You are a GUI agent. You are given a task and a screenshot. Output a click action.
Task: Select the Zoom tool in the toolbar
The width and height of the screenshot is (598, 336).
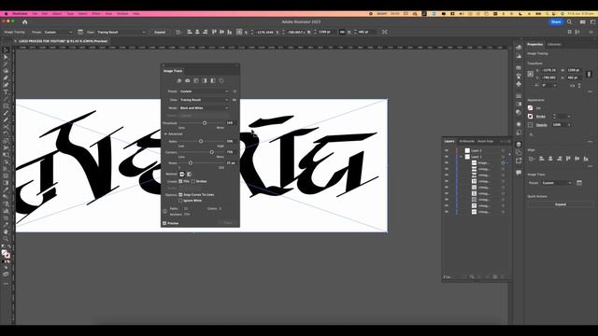(x=6, y=239)
